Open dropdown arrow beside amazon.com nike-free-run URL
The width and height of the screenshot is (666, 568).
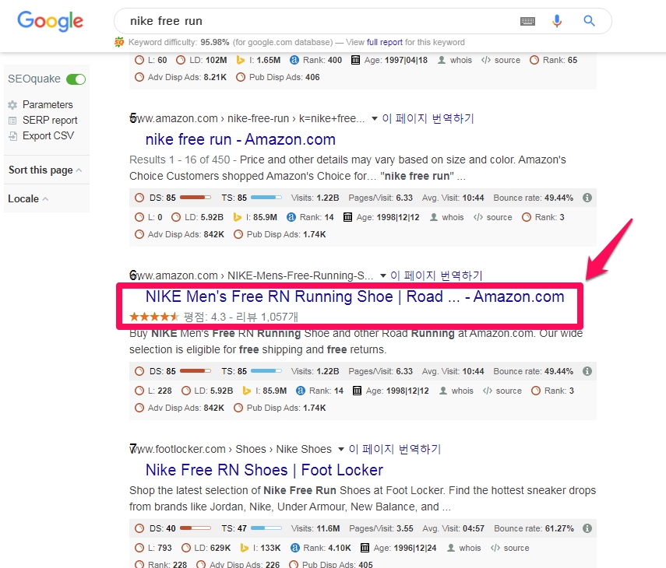click(x=374, y=119)
